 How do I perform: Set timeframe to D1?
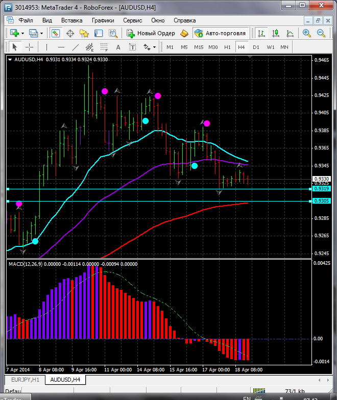256,47
